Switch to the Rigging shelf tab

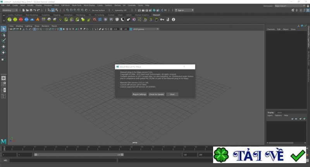tap(57, 15)
